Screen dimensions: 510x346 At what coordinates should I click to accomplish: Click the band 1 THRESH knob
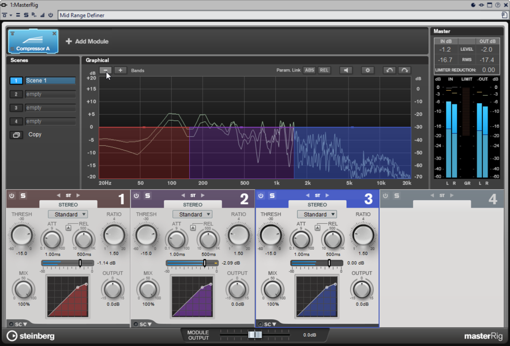21,235
